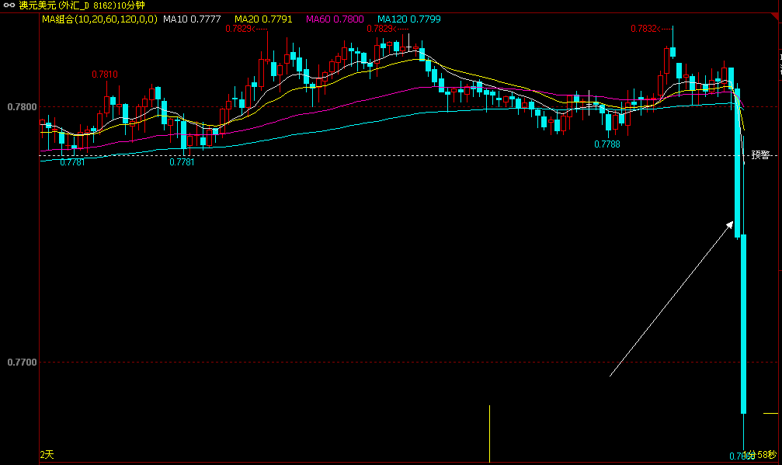Click the 0.7788 low price annotation
The width and height of the screenshot is (782, 465).
pos(607,144)
